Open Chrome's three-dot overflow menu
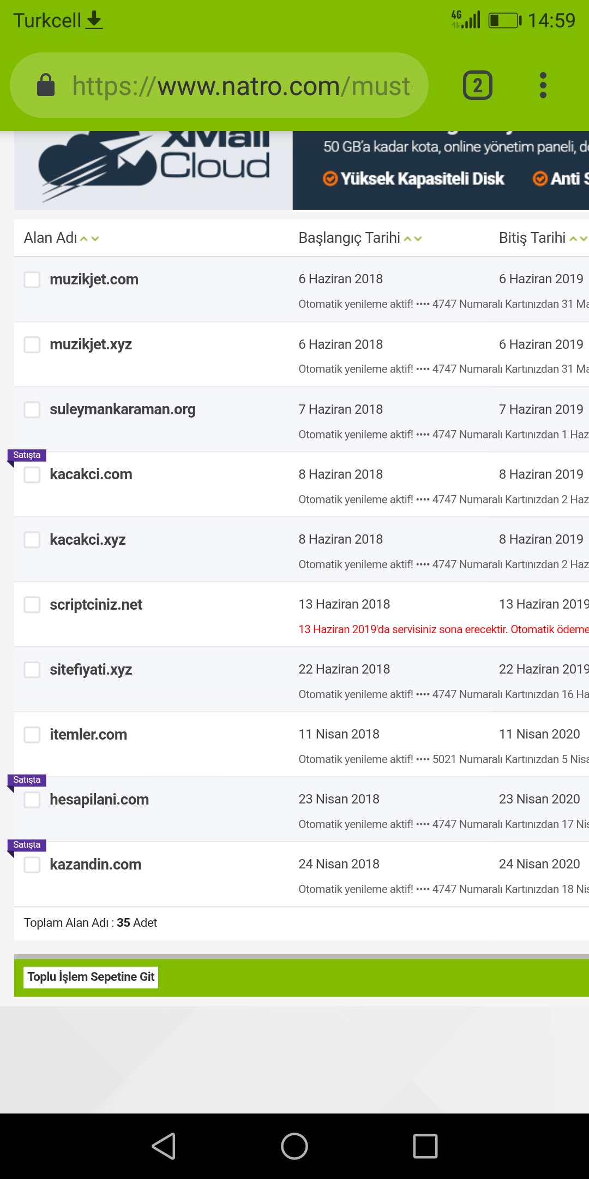Viewport: 589px width, 1179px height. [543, 86]
